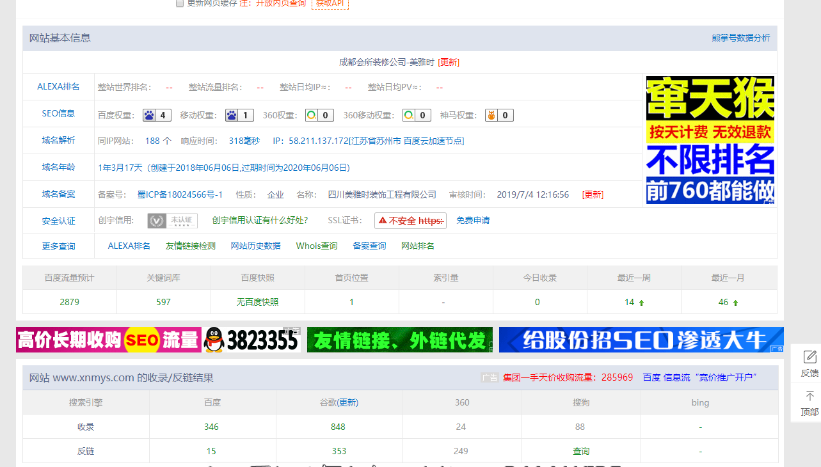Click the 获取API button

pyautogui.click(x=330, y=3)
